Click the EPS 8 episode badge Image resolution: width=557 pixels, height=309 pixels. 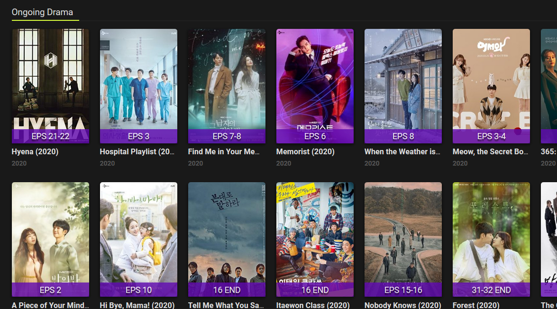click(403, 136)
